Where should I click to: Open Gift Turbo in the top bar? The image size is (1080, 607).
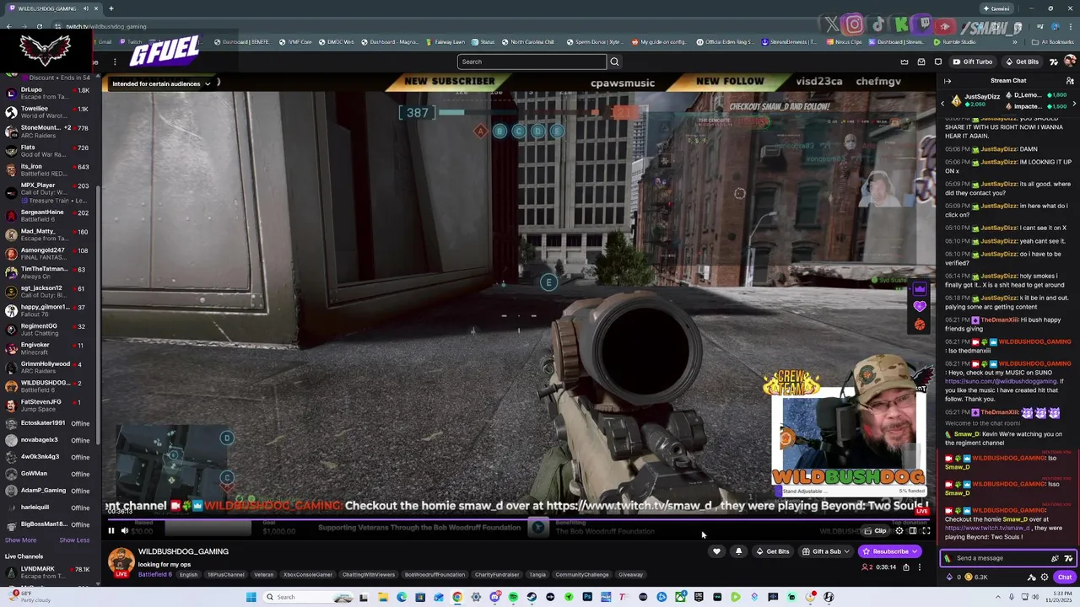(x=973, y=62)
